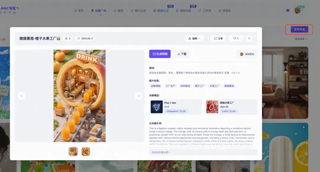This screenshot has width=320, height=172.
Task: Click the 生成同款 button
Action: coord(160,54)
